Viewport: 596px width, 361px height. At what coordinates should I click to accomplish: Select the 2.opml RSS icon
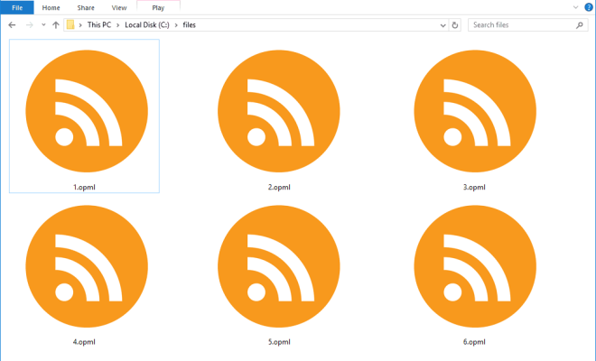279,111
